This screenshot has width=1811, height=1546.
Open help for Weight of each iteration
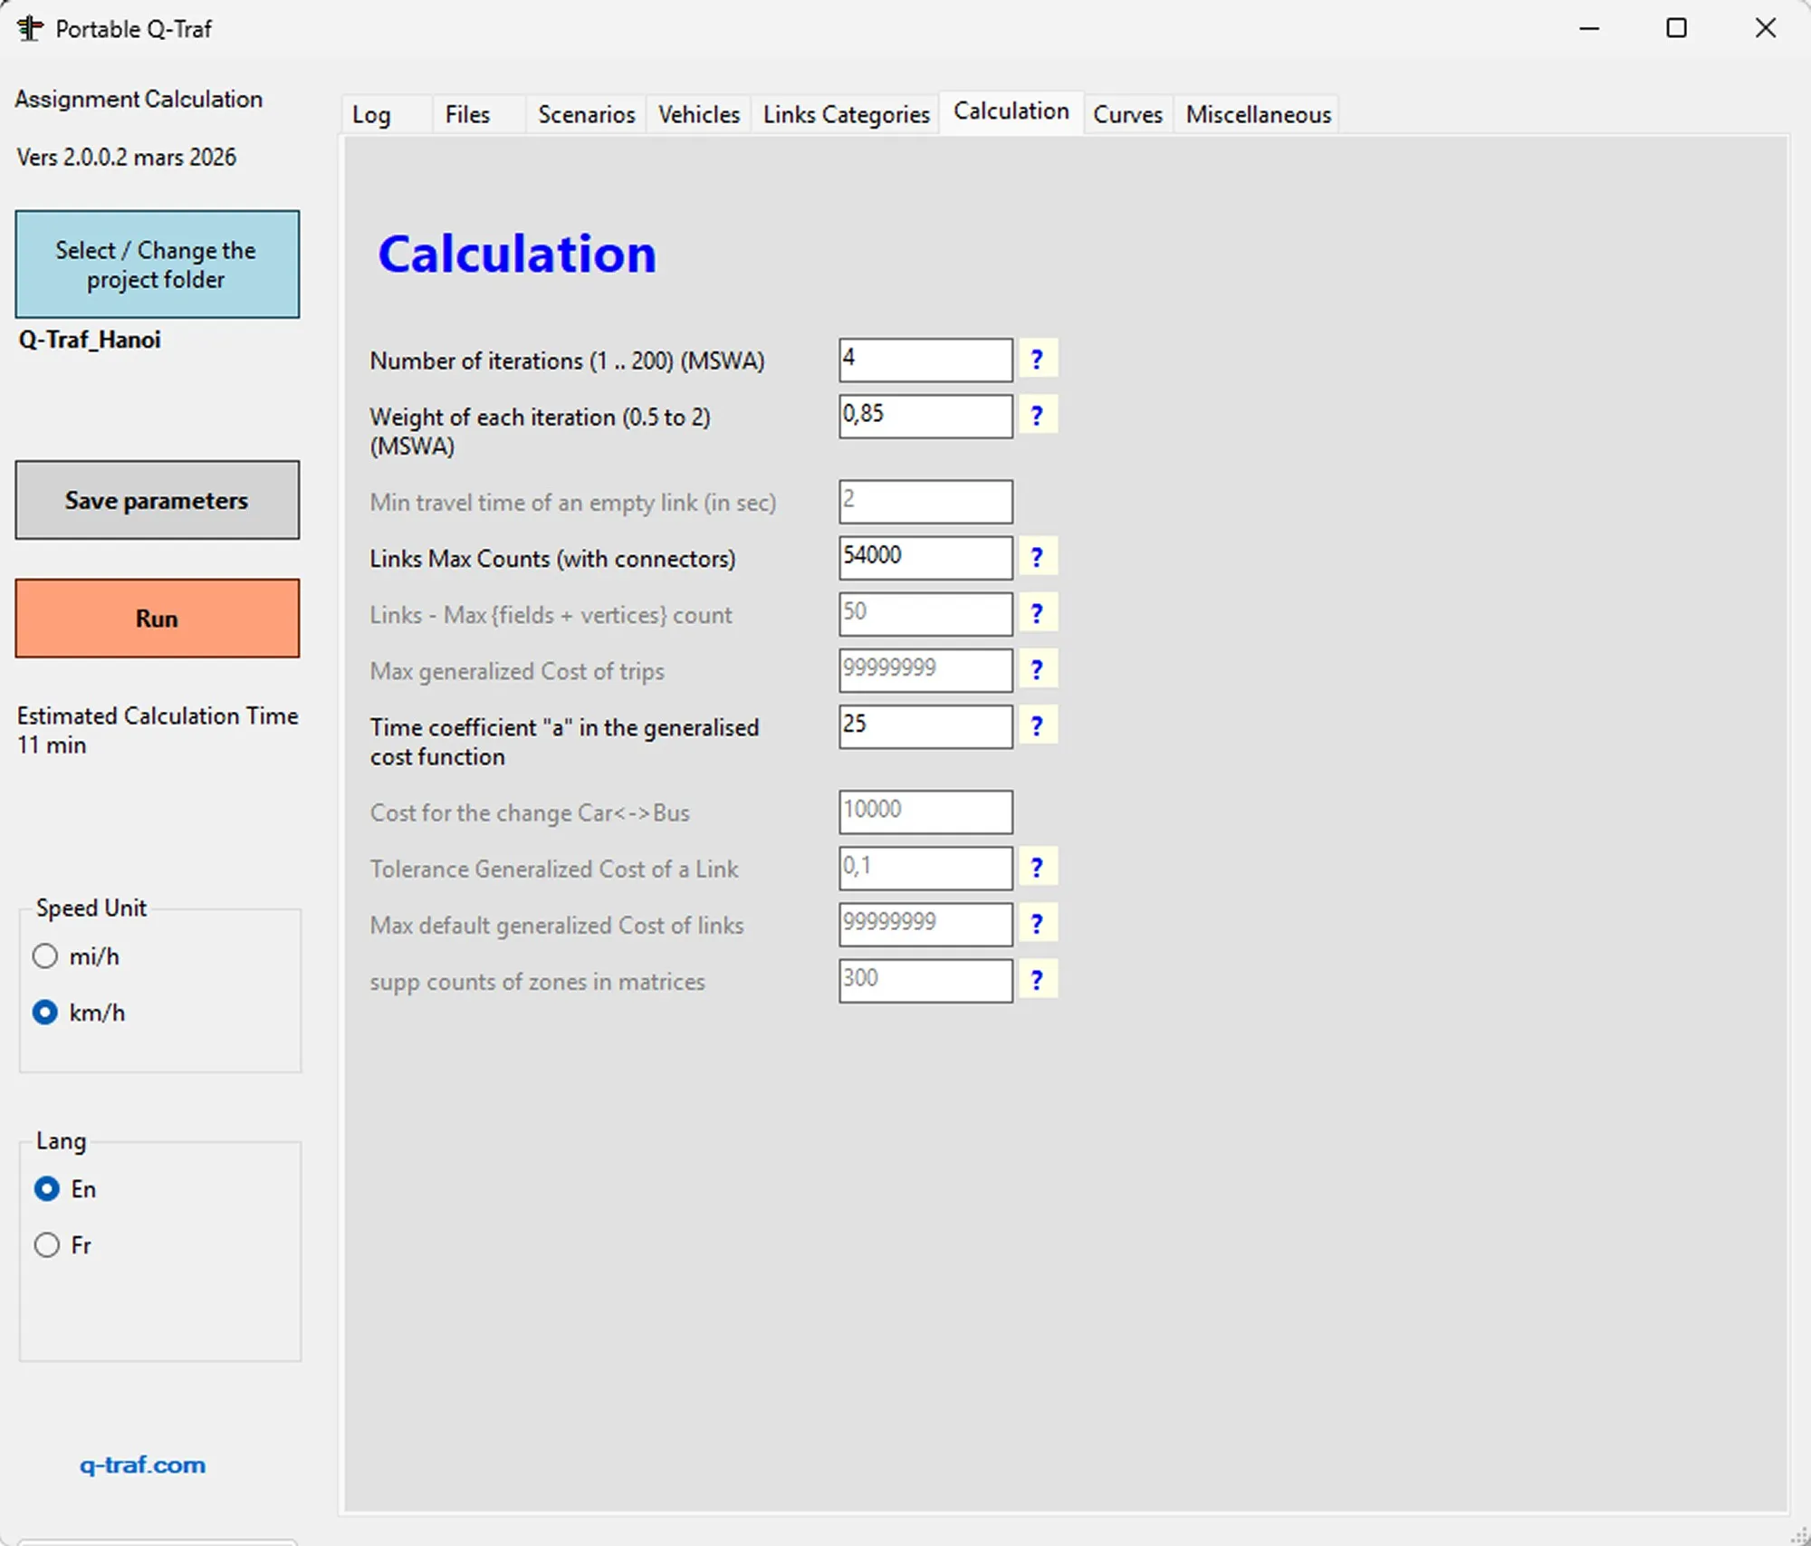tap(1038, 415)
